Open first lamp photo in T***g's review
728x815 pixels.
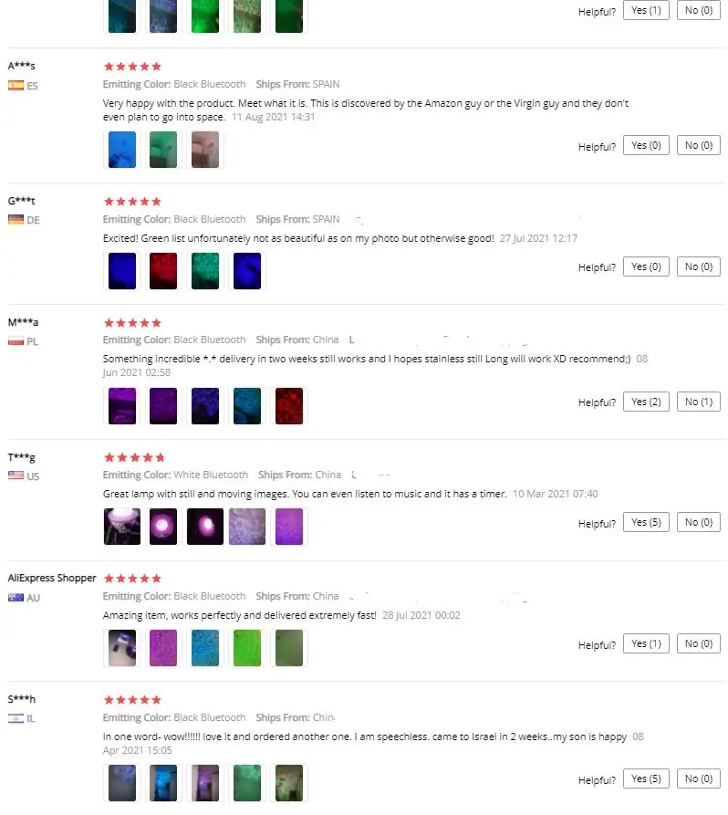point(122,527)
